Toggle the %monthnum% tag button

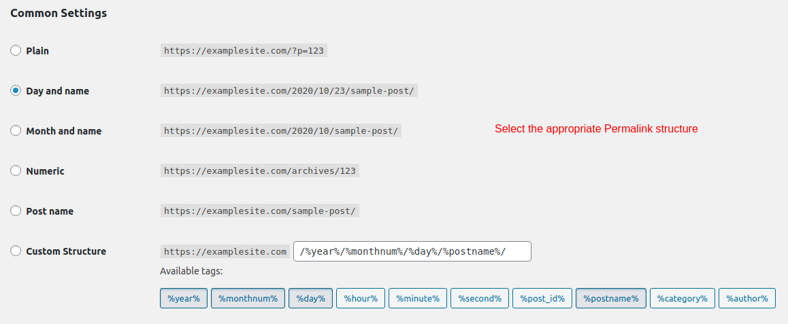coord(248,298)
